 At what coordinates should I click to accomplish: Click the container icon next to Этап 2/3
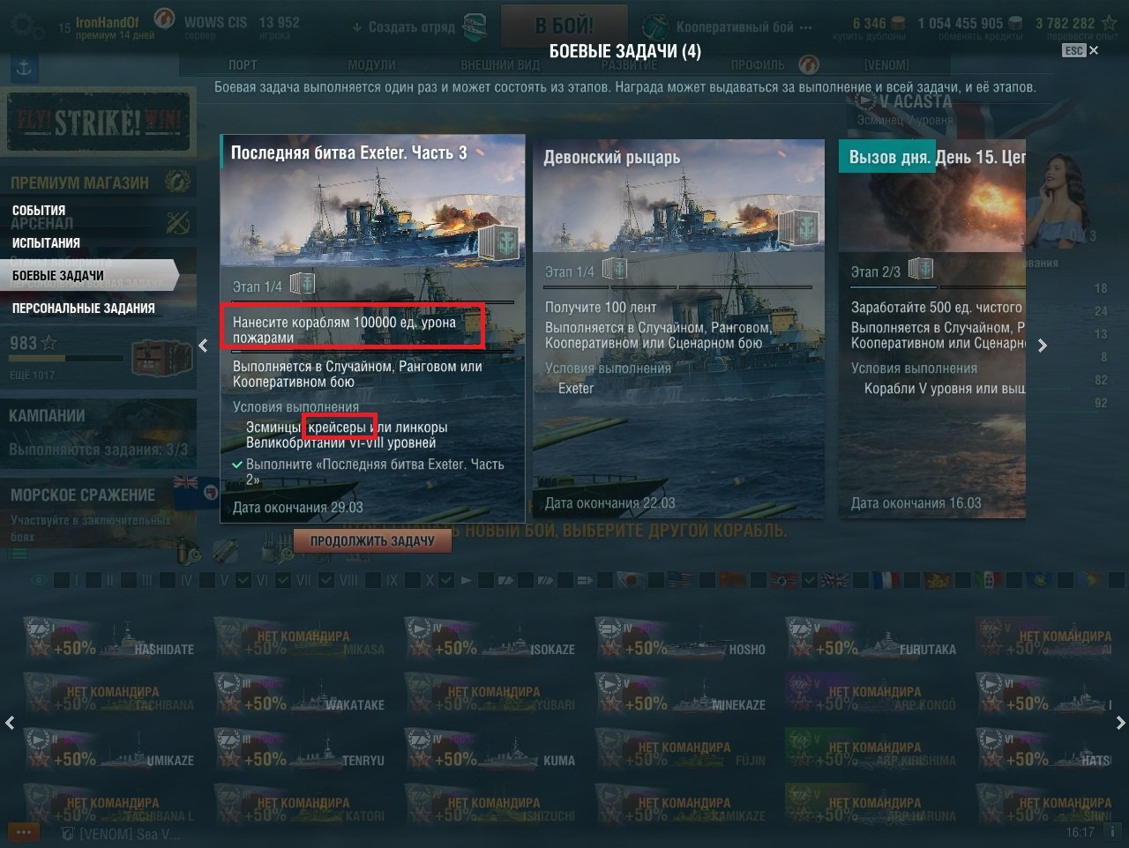click(921, 269)
